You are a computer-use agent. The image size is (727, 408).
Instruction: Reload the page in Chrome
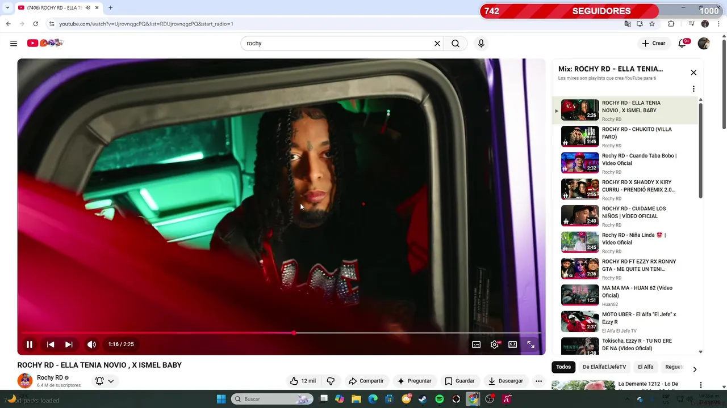tap(35, 24)
